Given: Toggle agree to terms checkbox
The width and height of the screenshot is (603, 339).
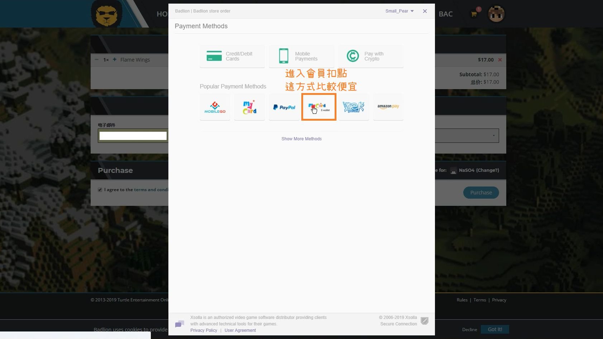Looking at the screenshot, I should click(100, 190).
